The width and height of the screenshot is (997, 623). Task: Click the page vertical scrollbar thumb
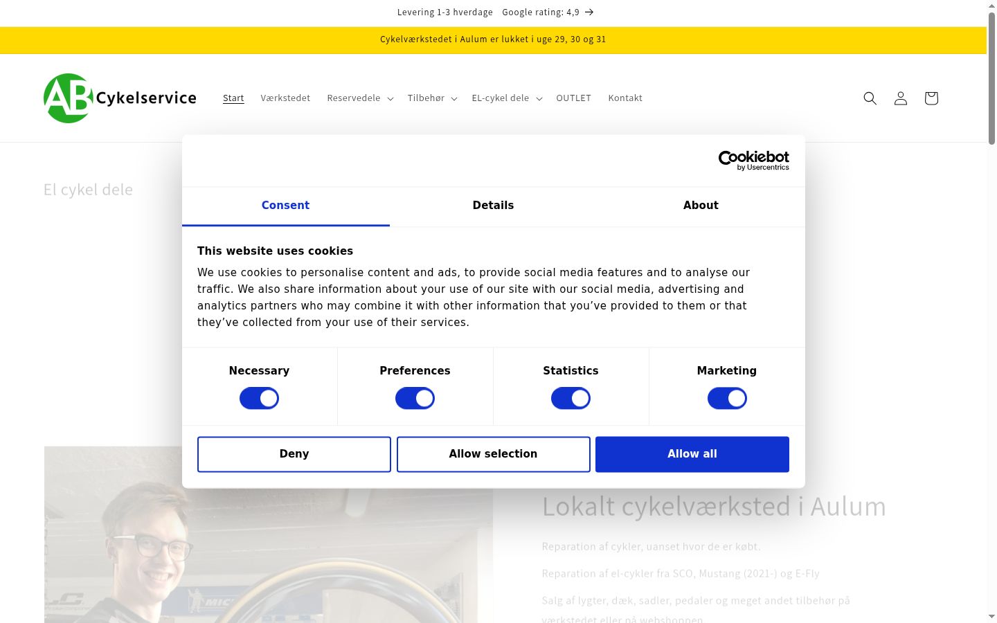click(x=991, y=78)
